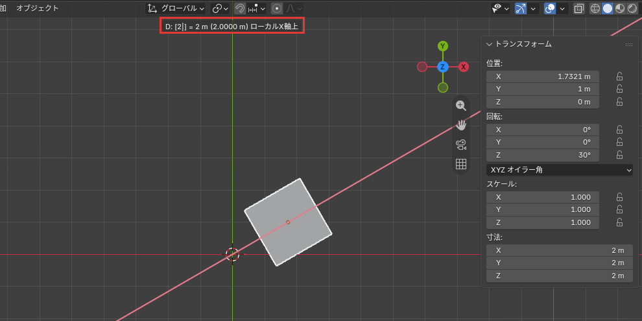Image resolution: width=642 pixels, height=321 pixels.
Task: Toggle proportional editing circle icon
Action: pos(277,8)
